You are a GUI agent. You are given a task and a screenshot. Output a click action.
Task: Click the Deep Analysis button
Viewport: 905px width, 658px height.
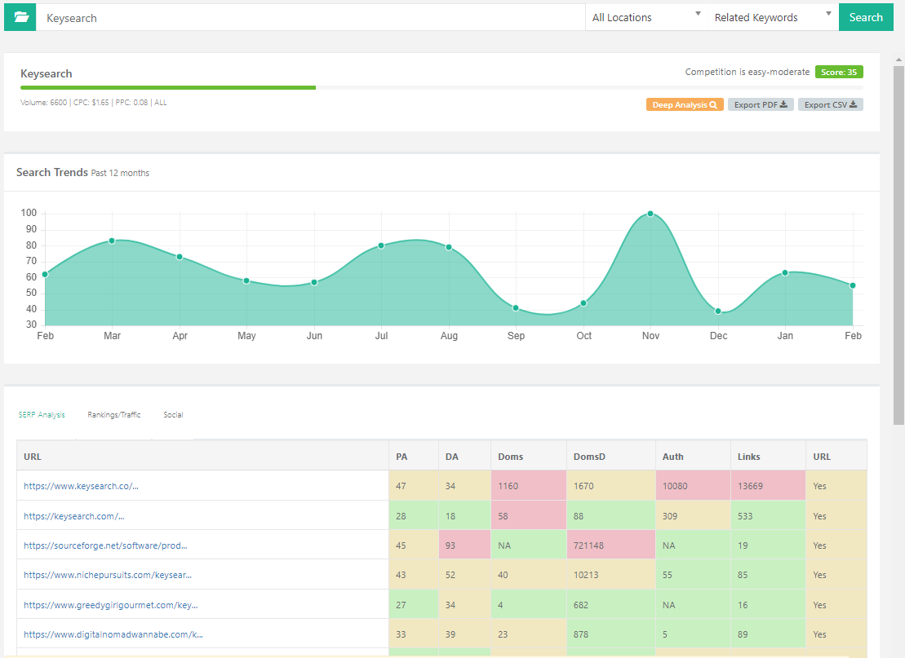[x=685, y=104]
